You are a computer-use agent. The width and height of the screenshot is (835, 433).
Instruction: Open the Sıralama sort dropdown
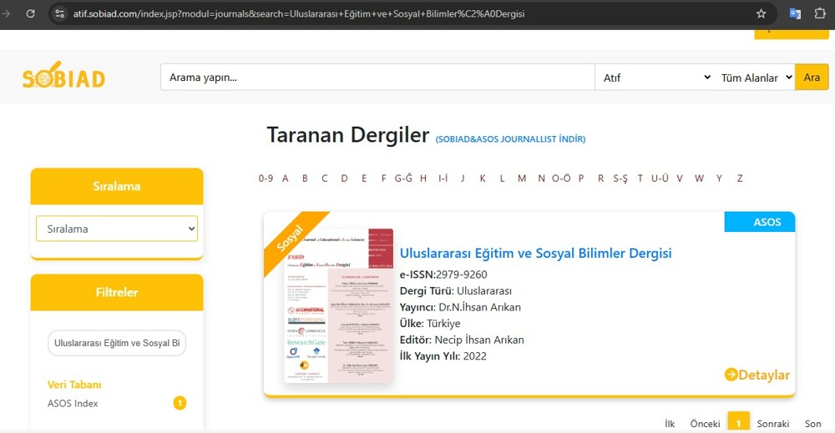click(x=117, y=229)
